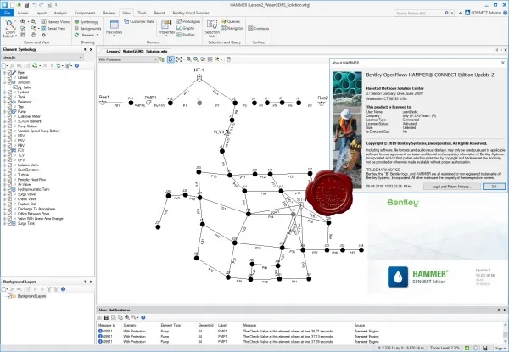509x352 pixels.
Task: Expand the Check Valve tree node
Action: click(4, 199)
